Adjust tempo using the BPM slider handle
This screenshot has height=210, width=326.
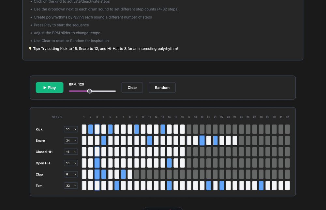pos(90,91)
